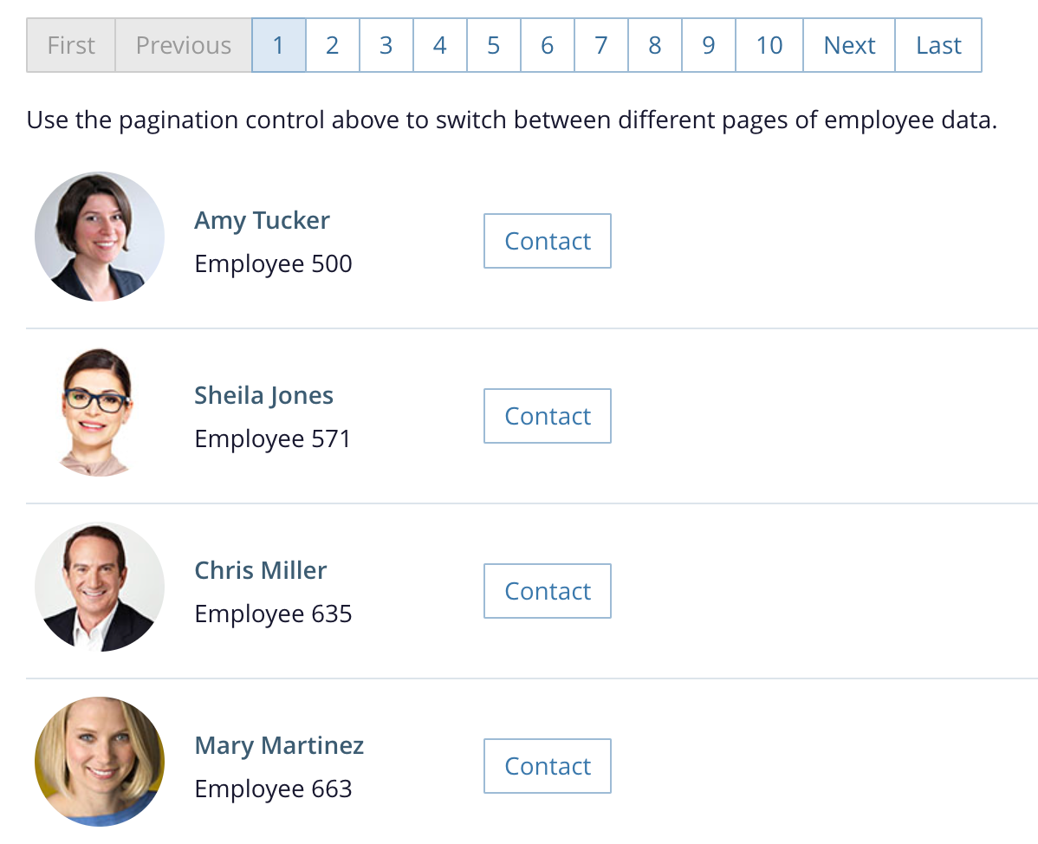This screenshot has width=1038, height=844.
Task: Open page 10 of employee data
Action: coord(769,45)
